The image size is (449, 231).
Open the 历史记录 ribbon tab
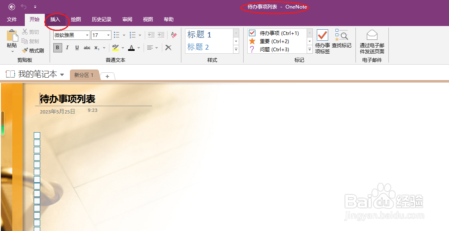(101, 20)
